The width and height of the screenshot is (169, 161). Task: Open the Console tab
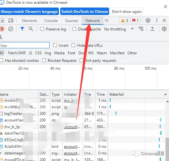51,21
